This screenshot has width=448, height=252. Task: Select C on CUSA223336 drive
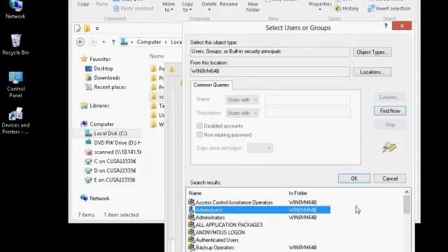111,161
